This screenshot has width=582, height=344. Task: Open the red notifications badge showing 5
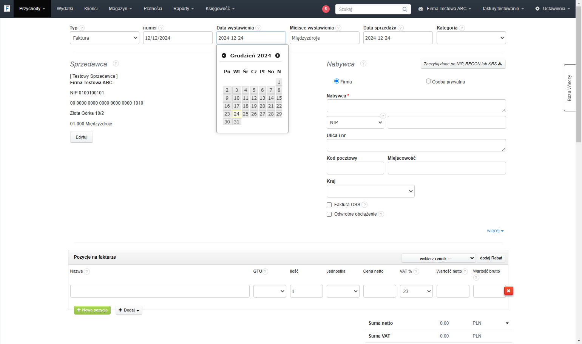[326, 9]
